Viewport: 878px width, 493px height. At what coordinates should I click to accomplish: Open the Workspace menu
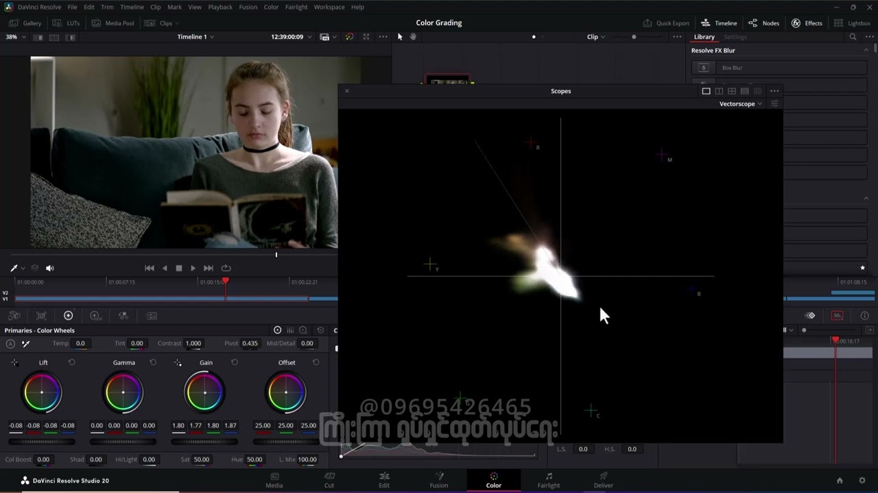[329, 7]
